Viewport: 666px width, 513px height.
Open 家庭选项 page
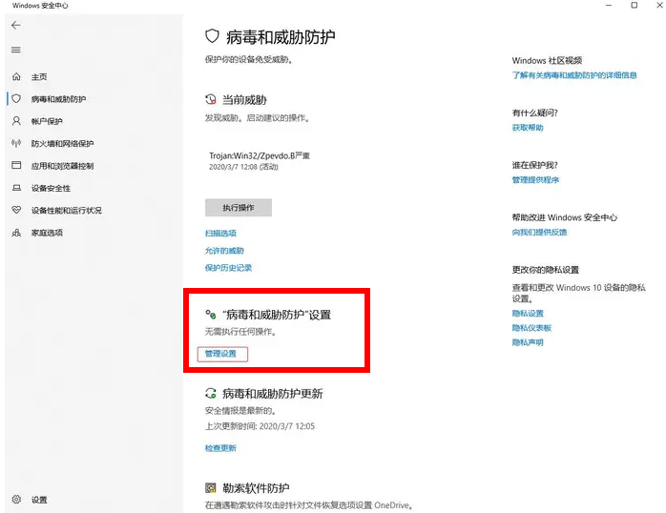[x=47, y=233]
